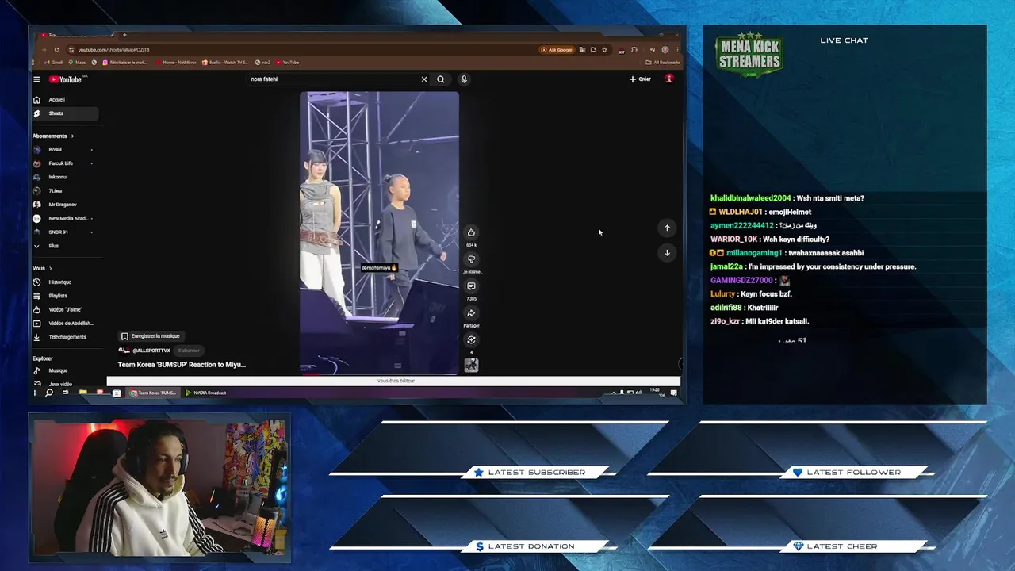Image resolution: width=1015 pixels, height=571 pixels.
Task: Open the Créer button
Action: (x=640, y=79)
